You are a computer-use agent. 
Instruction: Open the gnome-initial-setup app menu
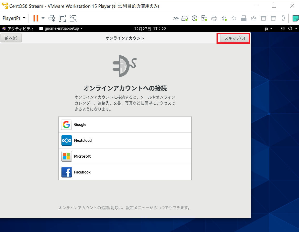click(x=61, y=29)
